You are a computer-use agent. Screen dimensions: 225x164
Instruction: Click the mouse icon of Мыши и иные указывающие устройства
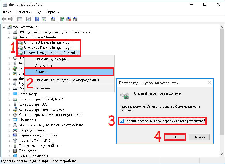pyautogui.click(x=15, y=125)
